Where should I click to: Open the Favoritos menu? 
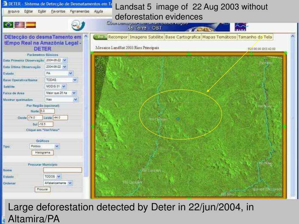click(58, 11)
